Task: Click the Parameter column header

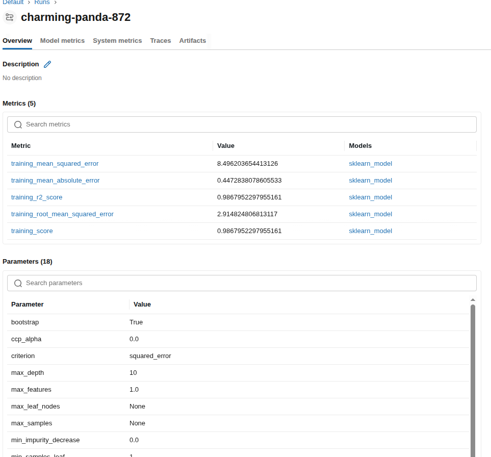Action: [x=27, y=304]
